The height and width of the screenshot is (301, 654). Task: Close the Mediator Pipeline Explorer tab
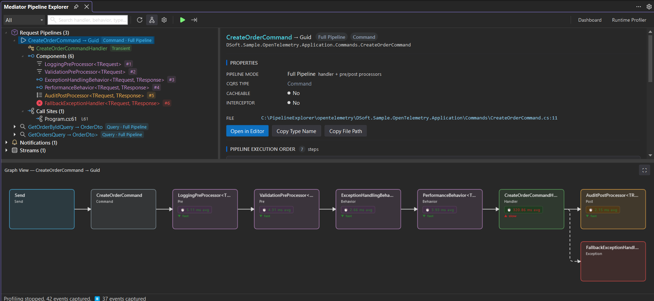[x=87, y=7]
